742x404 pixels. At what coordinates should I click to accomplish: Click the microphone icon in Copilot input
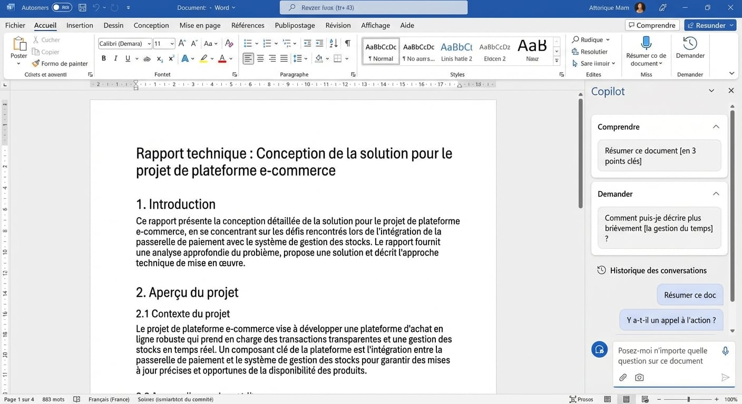(725, 351)
